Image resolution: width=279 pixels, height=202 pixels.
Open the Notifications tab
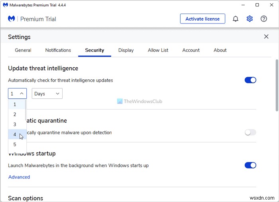point(58,50)
